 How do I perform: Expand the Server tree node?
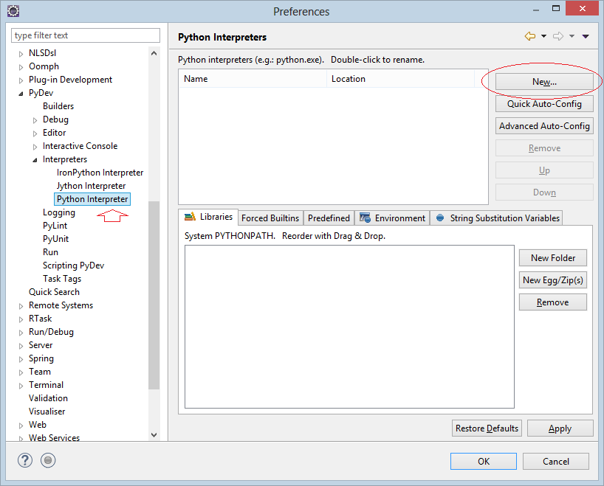click(x=21, y=346)
